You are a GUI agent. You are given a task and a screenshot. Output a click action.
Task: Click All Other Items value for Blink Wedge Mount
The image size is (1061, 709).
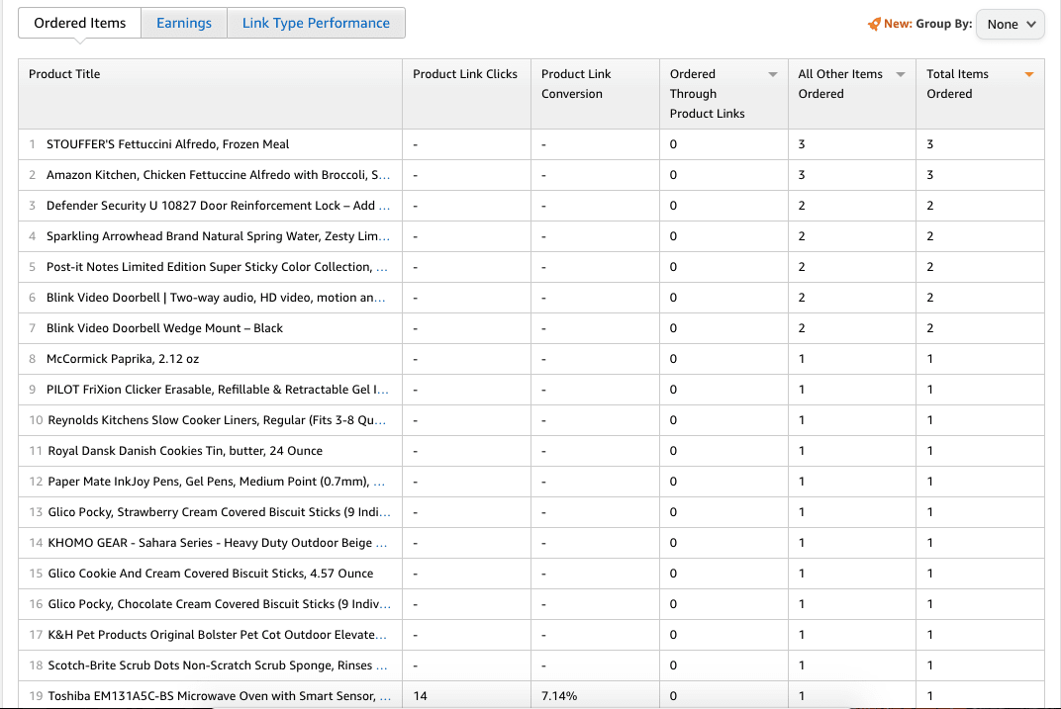[x=801, y=328]
